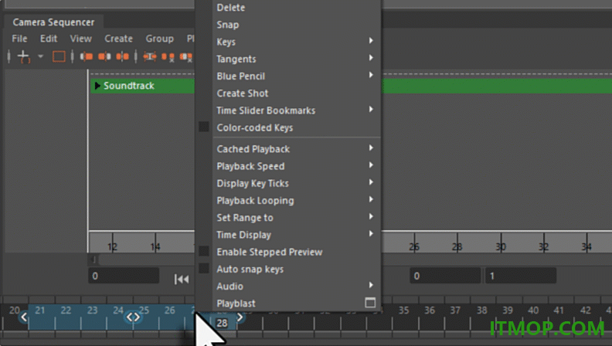Toggle Color-coded Keys checkbox

[x=204, y=127]
